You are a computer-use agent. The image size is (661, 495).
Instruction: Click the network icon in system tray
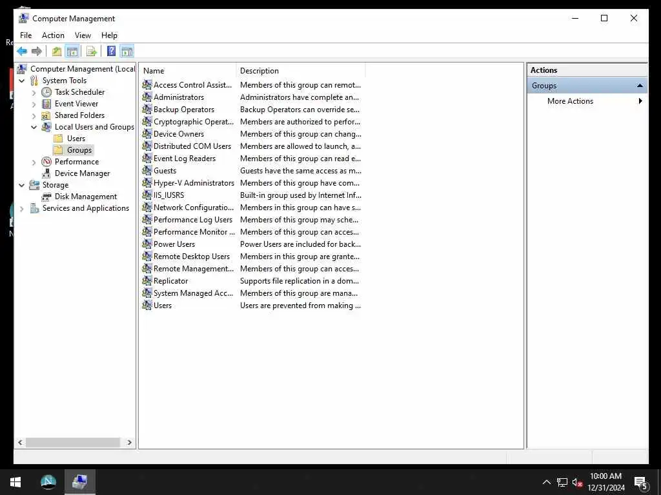562,482
